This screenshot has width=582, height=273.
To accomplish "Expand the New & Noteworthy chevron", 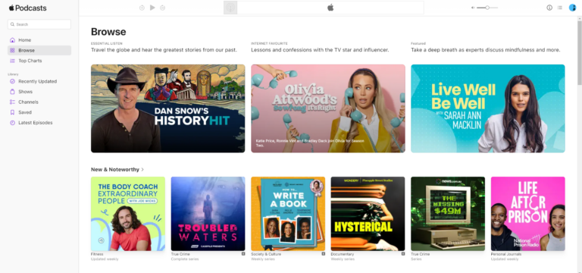I will (x=142, y=170).
